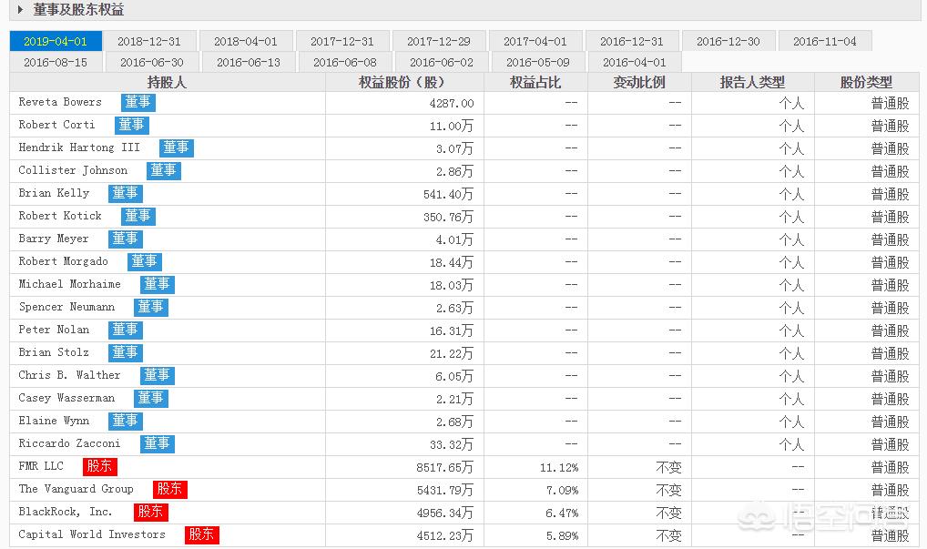Click the 董事 badge beside Peter Nolan
This screenshot has width=927, height=549.
click(x=126, y=330)
